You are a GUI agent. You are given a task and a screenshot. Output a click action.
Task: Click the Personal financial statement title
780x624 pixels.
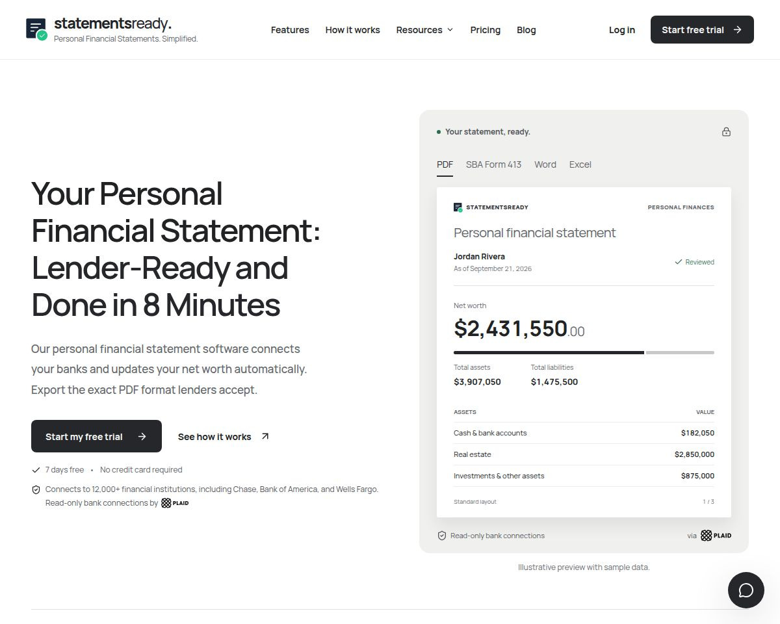click(534, 233)
